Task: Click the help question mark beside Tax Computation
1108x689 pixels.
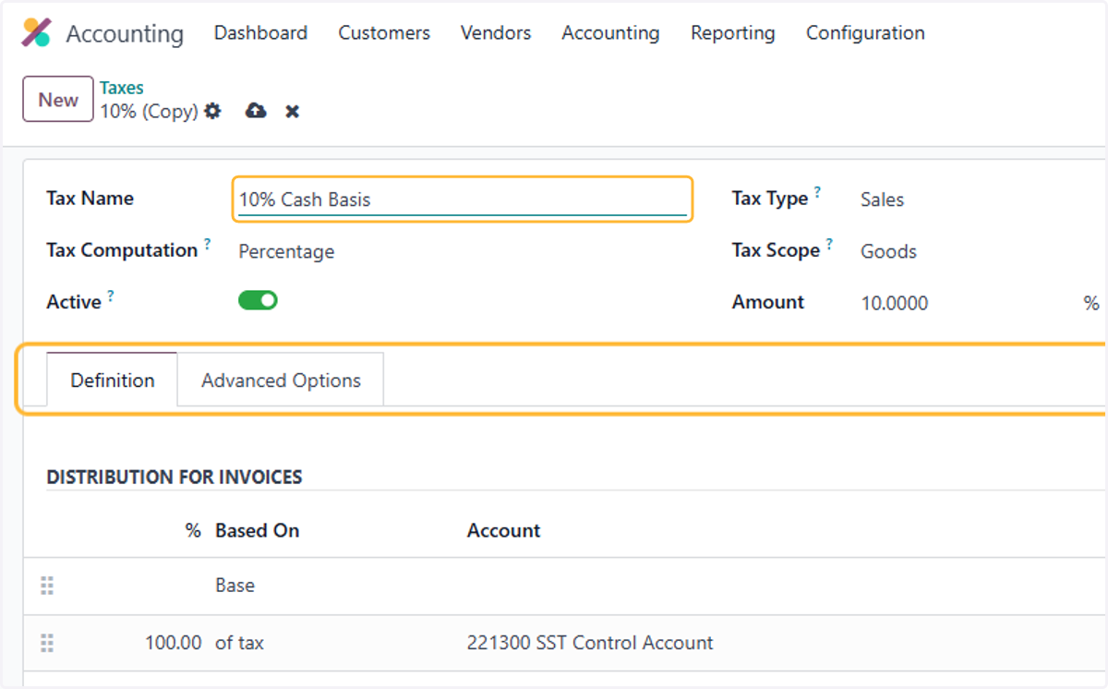Action: [208, 245]
